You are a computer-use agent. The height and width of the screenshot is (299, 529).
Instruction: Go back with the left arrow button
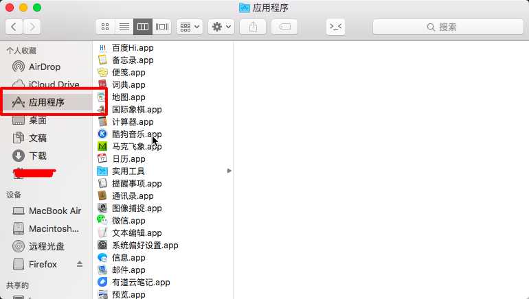pos(14,27)
